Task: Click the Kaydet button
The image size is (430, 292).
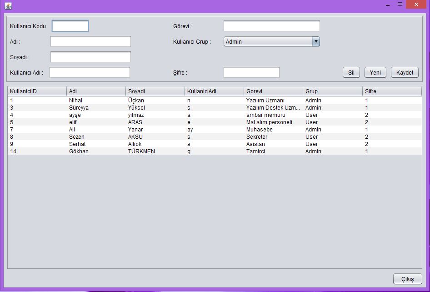Action: [x=404, y=73]
